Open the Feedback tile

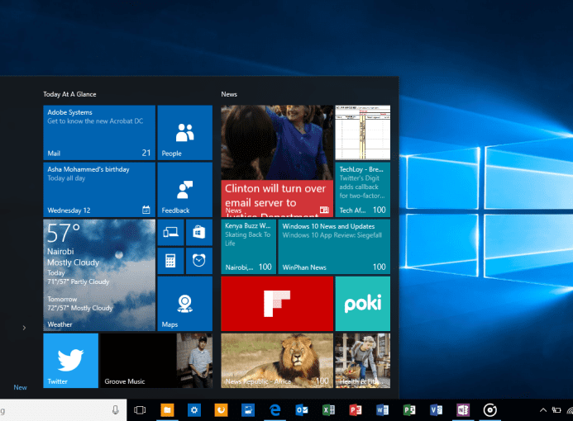pyautogui.click(x=185, y=190)
